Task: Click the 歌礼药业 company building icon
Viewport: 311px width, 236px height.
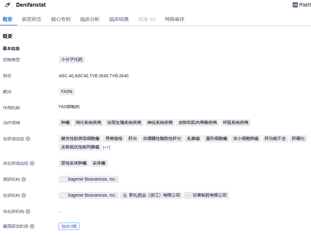Action: click(x=125, y=195)
